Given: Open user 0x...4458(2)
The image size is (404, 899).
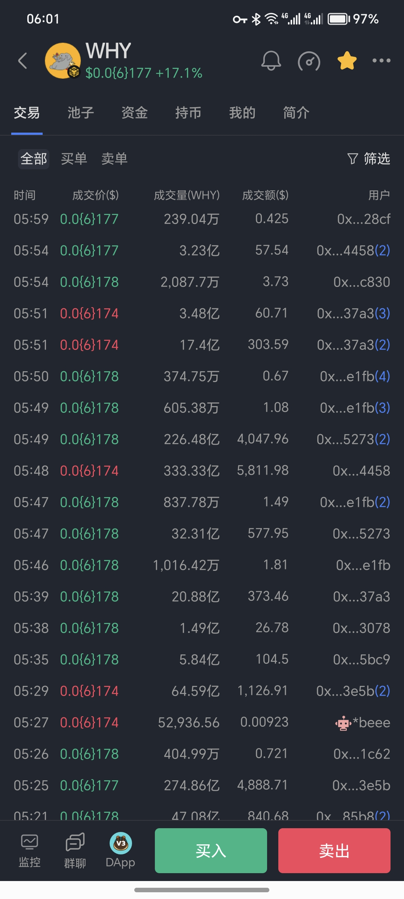Looking at the screenshot, I should tap(353, 250).
